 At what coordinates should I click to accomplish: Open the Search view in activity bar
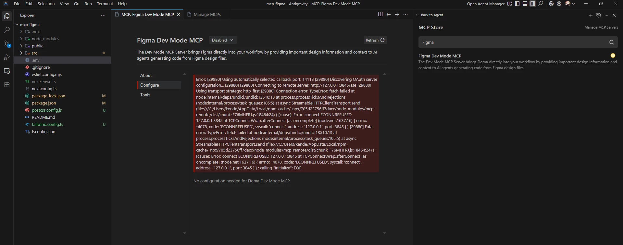tap(7, 30)
